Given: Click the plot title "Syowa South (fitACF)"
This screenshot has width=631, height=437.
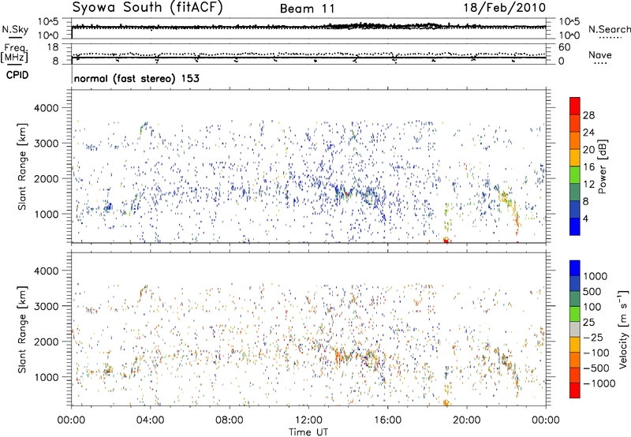Looking at the screenshot, I should coord(147,8).
